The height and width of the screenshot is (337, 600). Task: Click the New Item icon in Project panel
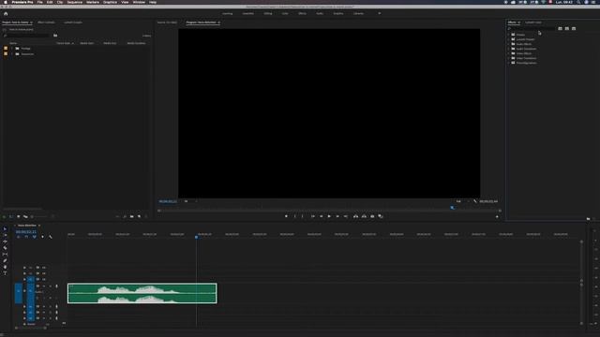139,216
